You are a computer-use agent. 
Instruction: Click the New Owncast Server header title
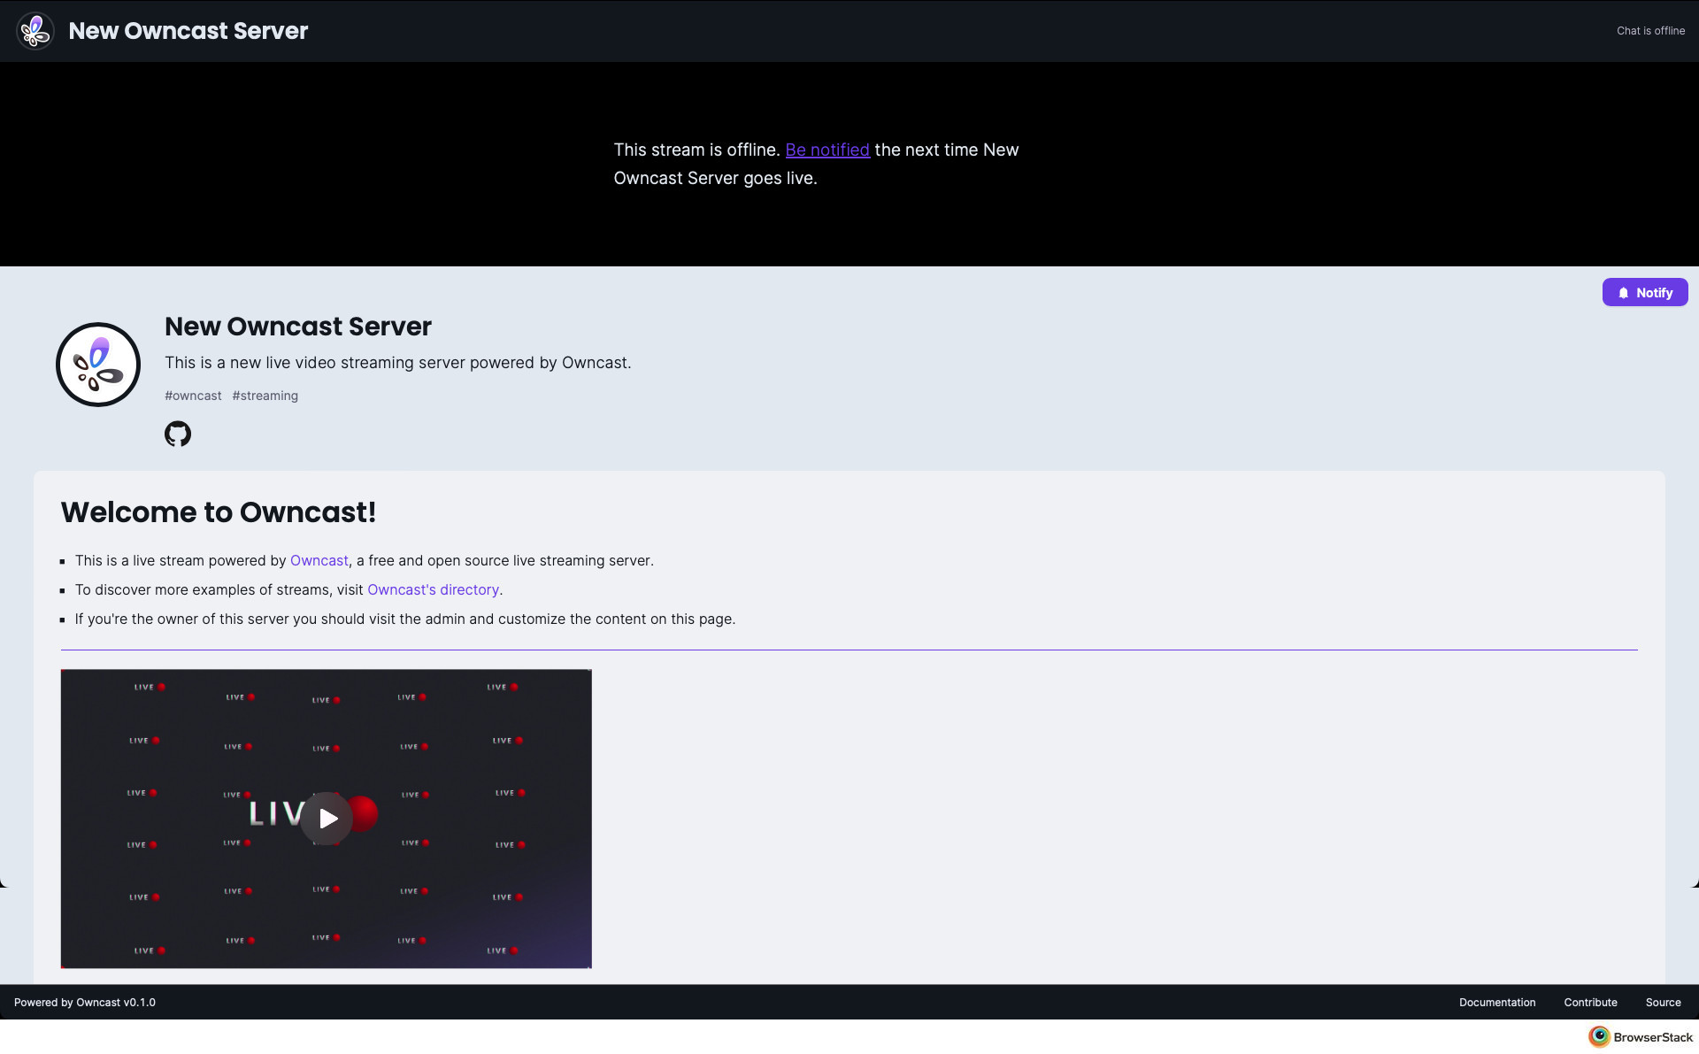tap(188, 31)
